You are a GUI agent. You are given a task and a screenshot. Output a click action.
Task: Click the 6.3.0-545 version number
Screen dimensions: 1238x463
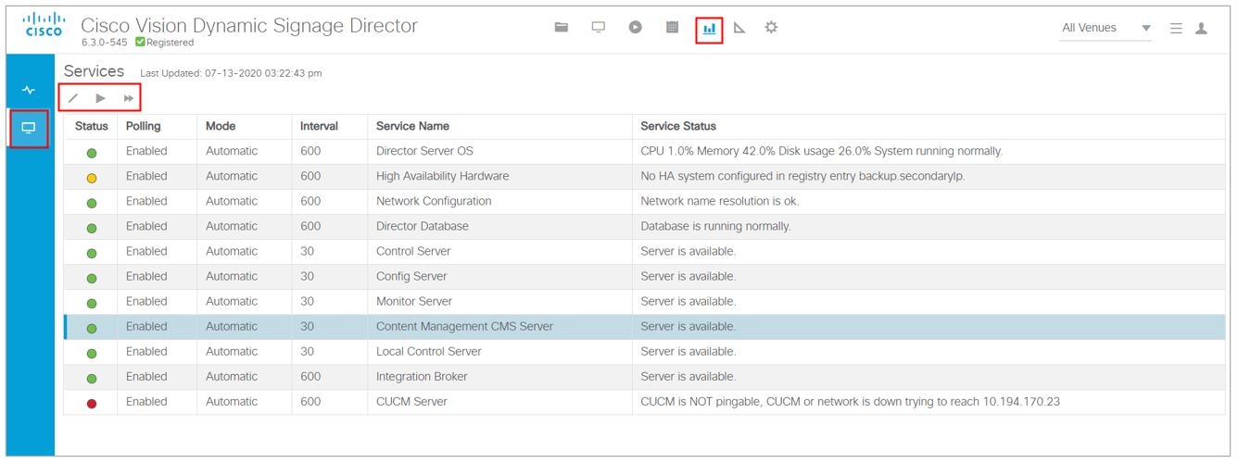(105, 43)
